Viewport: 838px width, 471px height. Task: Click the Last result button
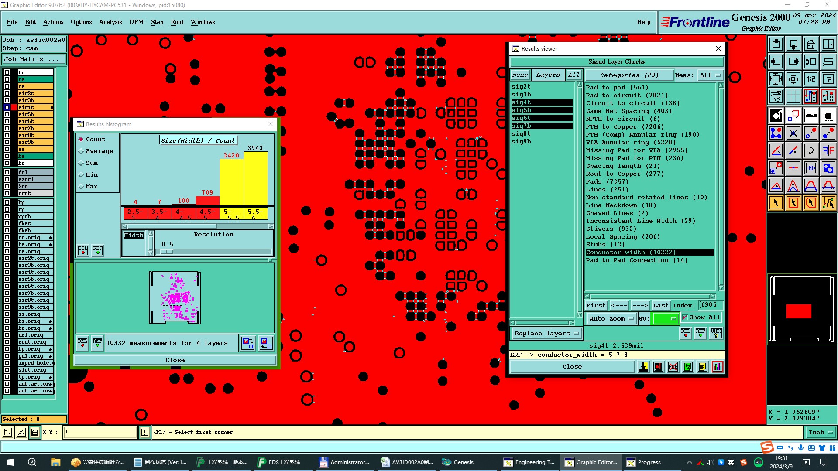click(x=661, y=305)
